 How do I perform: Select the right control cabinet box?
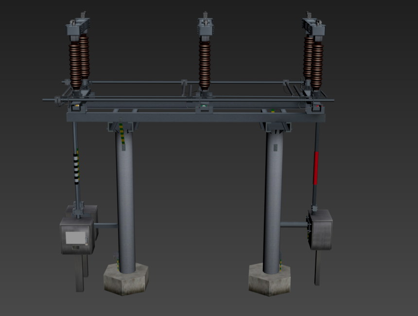321,229
